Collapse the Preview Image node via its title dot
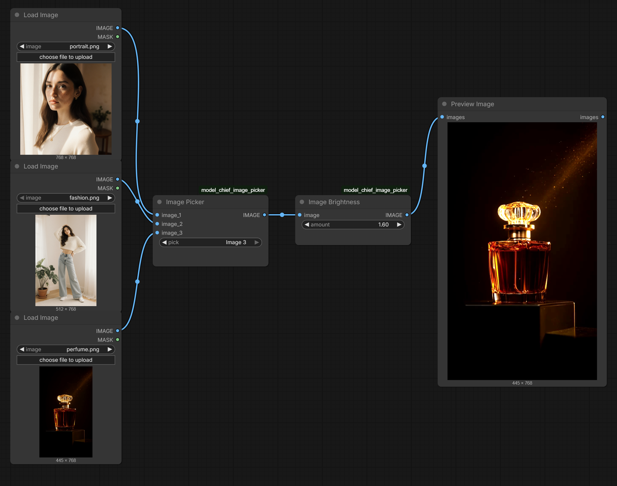The image size is (617, 486). [x=444, y=104]
